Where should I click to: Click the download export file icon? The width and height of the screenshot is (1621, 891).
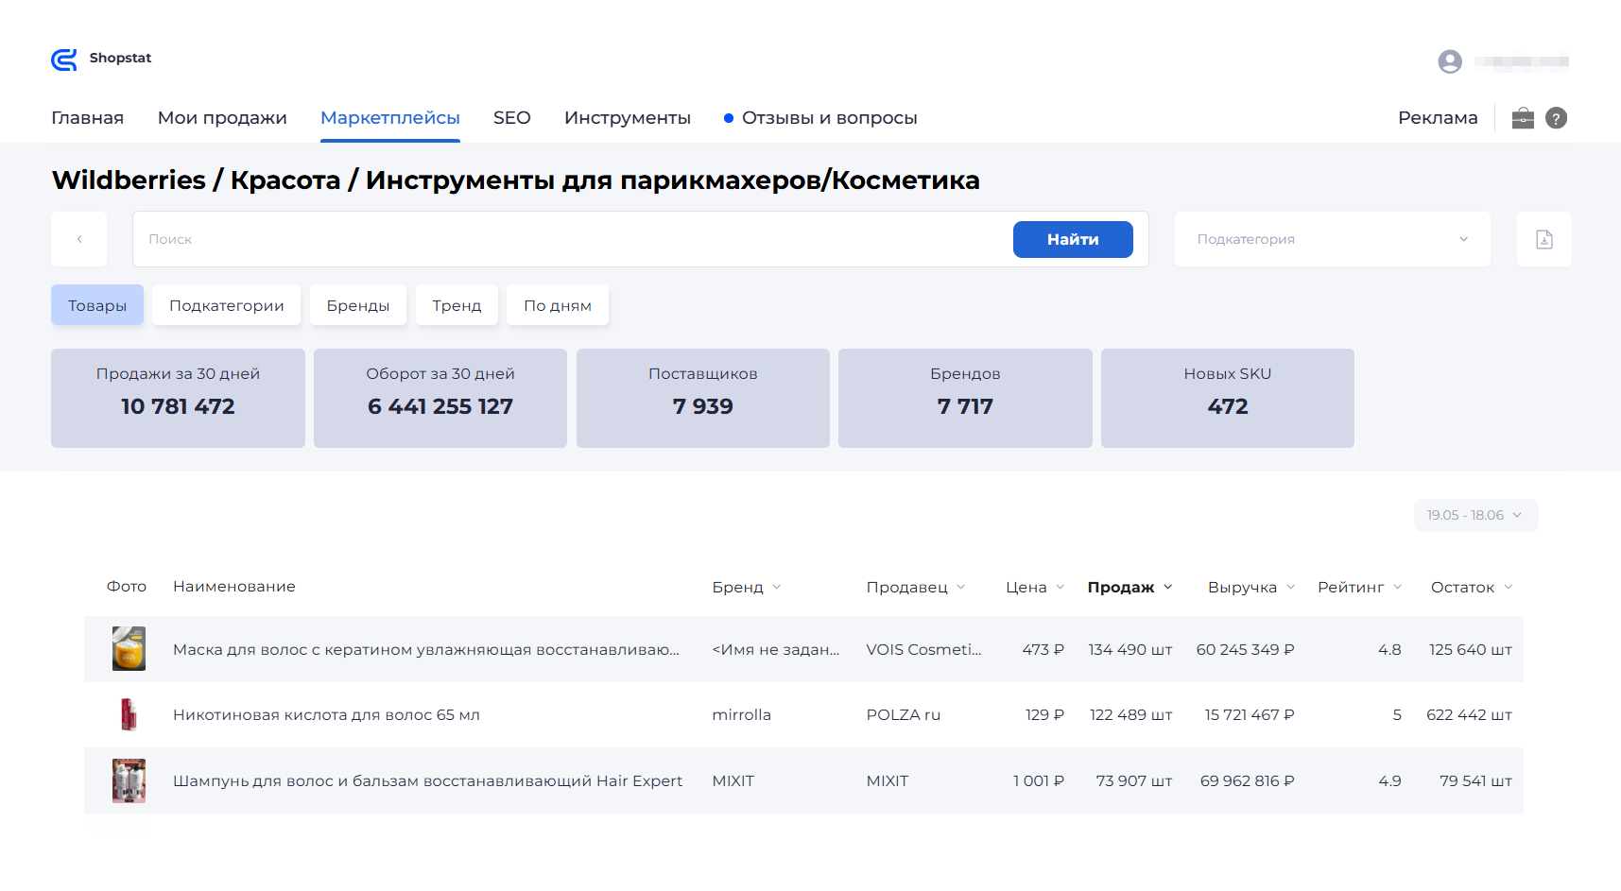(1543, 239)
